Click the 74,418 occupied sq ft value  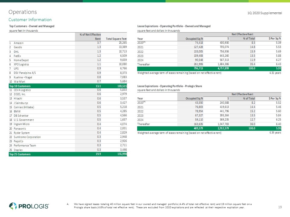199,43
